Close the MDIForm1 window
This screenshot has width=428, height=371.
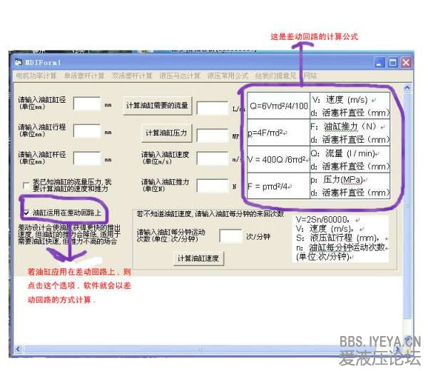406,63
